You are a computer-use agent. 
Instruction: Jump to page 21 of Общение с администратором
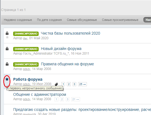(x=76, y=99)
